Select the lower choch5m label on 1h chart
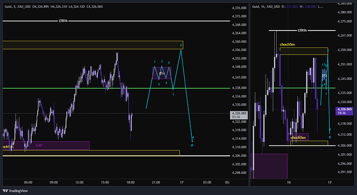Screen dimensions: 357x195 coord(298,138)
